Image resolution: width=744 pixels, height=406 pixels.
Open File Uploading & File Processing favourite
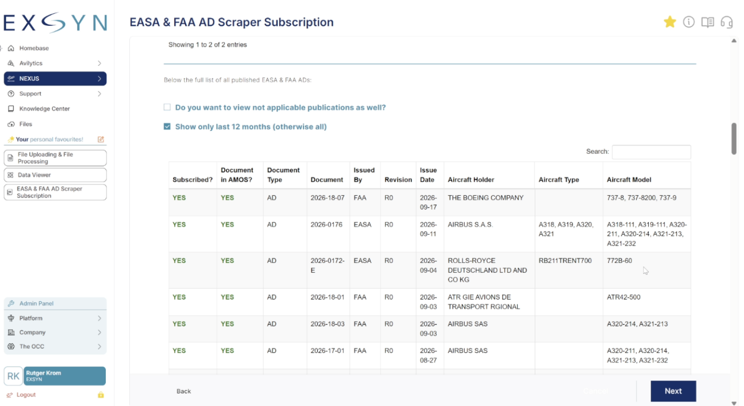(x=55, y=158)
